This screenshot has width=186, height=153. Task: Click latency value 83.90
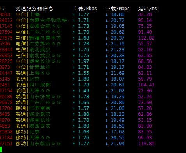pyautogui.click(x=145, y=126)
